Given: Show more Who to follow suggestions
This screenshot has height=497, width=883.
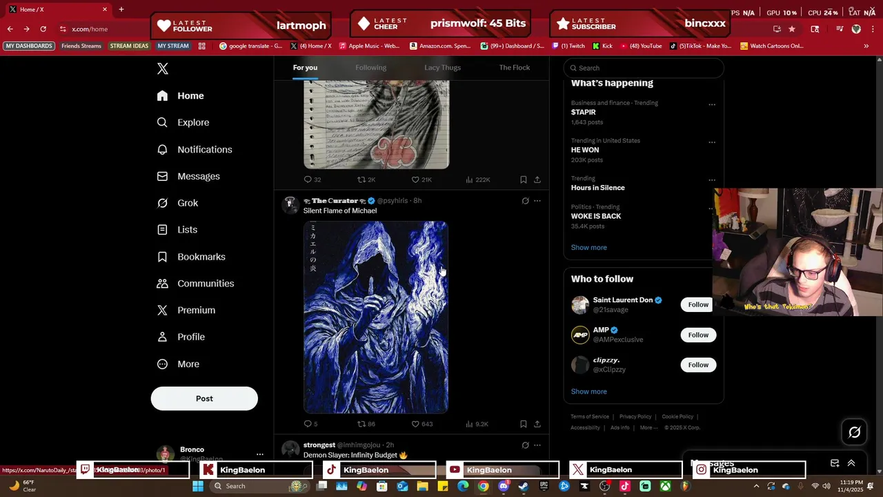Looking at the screenshot, I should (x=588, y=391).
